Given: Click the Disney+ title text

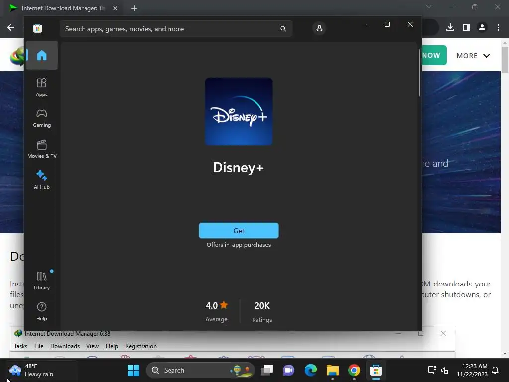Looking at the screenshot, I should tap(238, 168).
